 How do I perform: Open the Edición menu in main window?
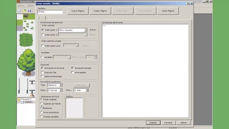click(31, 6)
